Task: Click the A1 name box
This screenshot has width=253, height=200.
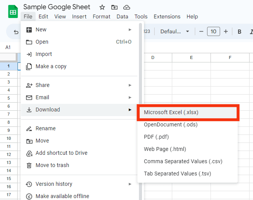Action: pos(8,48)
